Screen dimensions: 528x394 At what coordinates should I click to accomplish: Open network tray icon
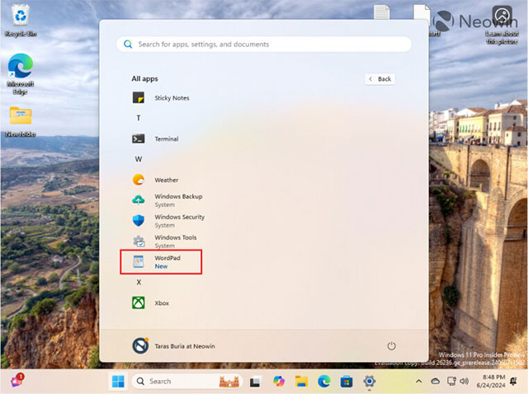451,381
